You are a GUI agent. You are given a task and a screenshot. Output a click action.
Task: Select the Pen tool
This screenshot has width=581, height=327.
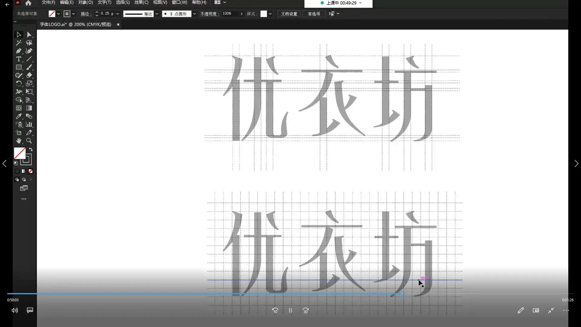19,51
